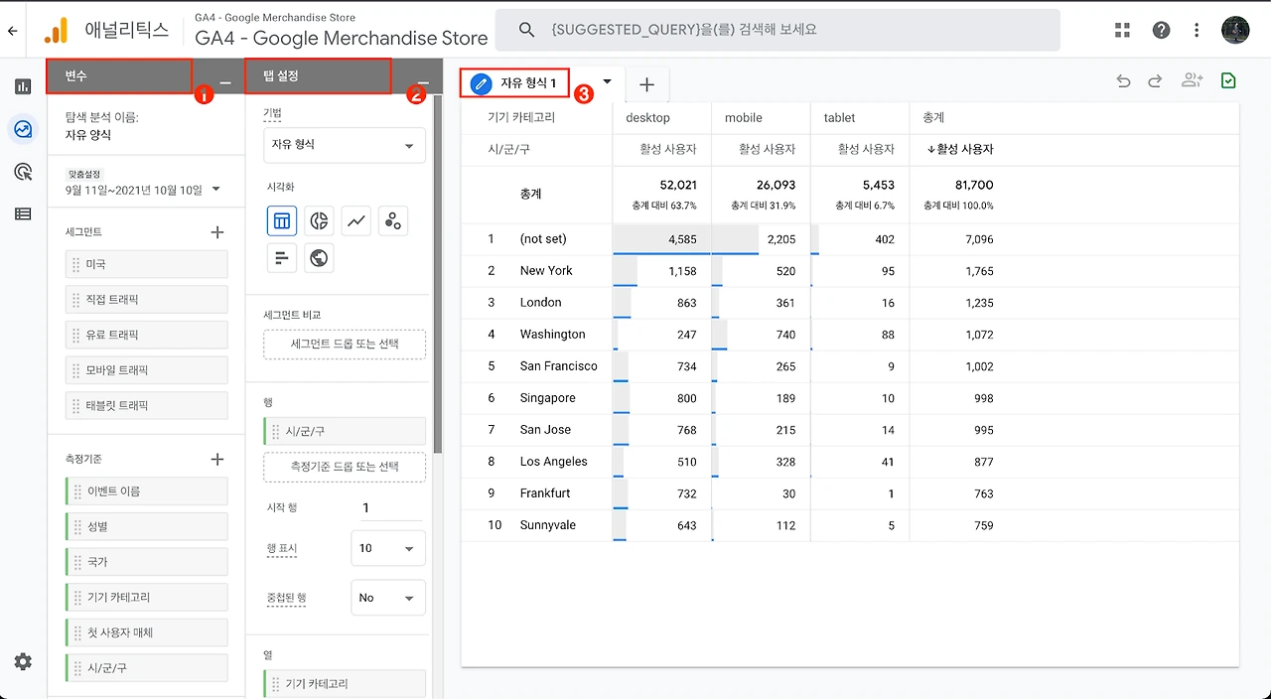The width and height of the screenshot is (1271, 699).
Task: Click the 기기 카테고리 chip in 열 section
Action: 345,683
